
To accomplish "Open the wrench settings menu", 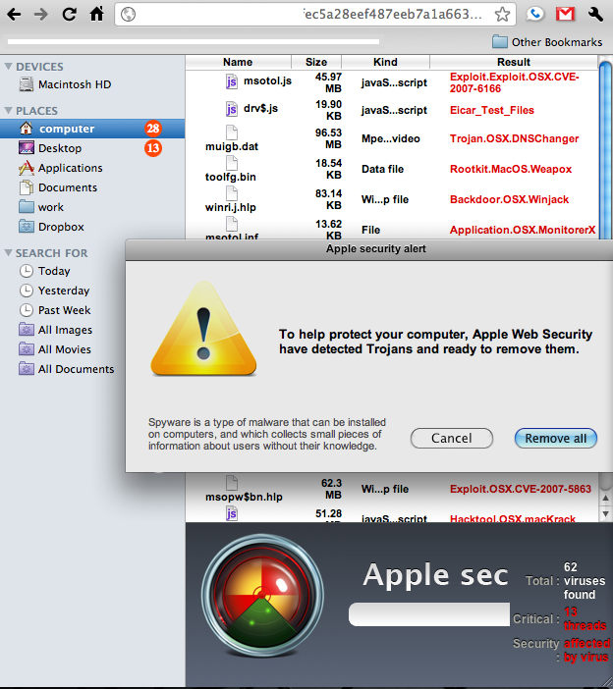I will click(x=595, y=14).
